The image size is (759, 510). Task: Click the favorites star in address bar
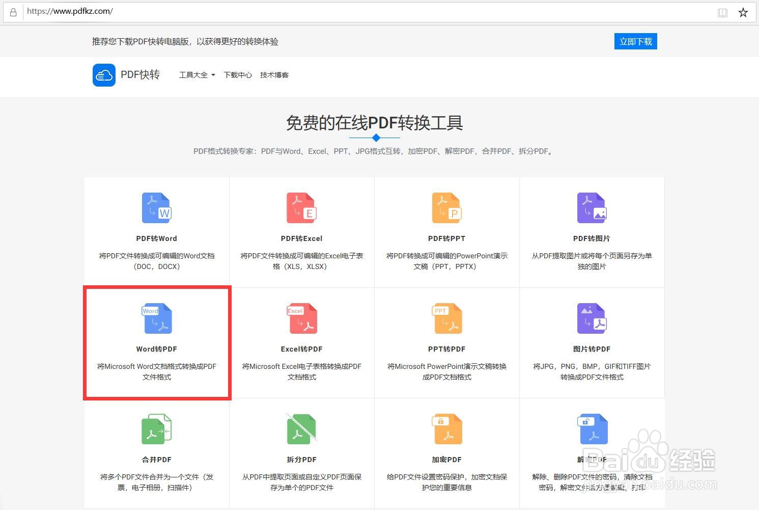click(743, 12)
